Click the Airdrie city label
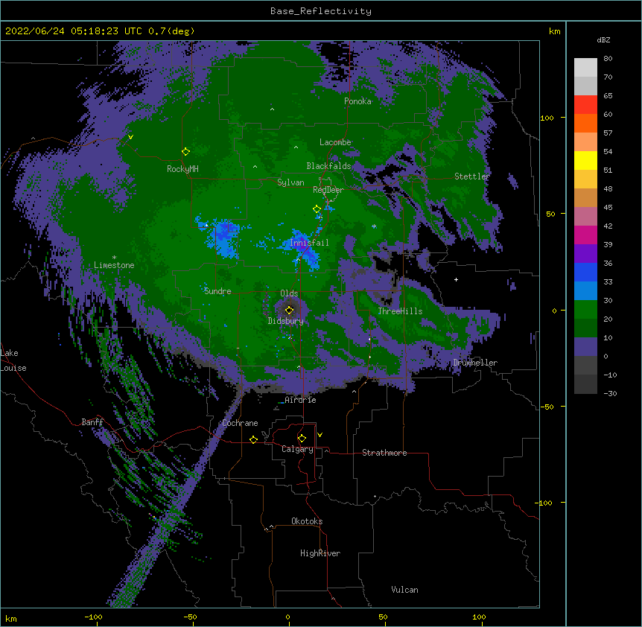This screenshot has height=627, width=642. tap(300, 400)
